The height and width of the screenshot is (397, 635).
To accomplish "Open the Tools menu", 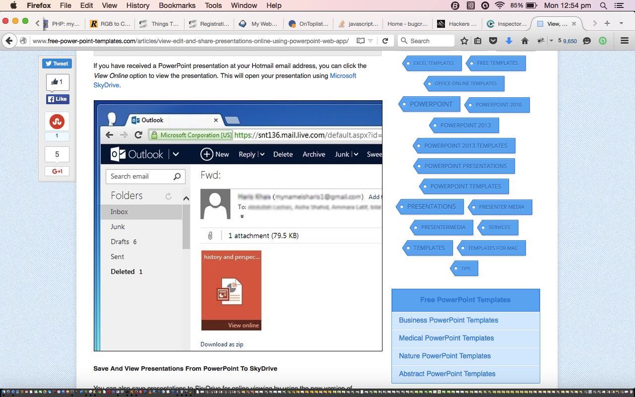I will [x=213, y=5].
